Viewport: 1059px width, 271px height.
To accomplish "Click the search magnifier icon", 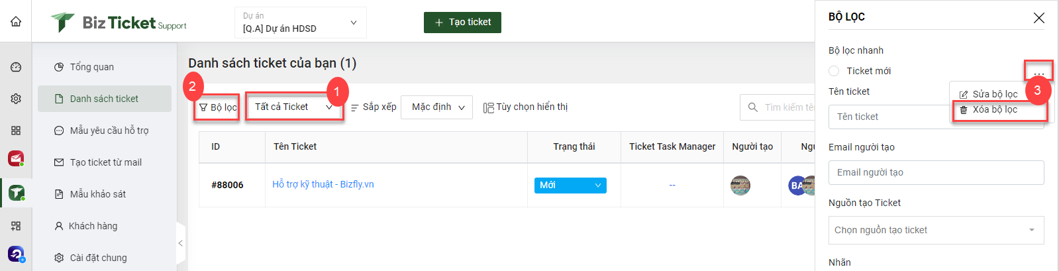I will [x=752, y=107].
